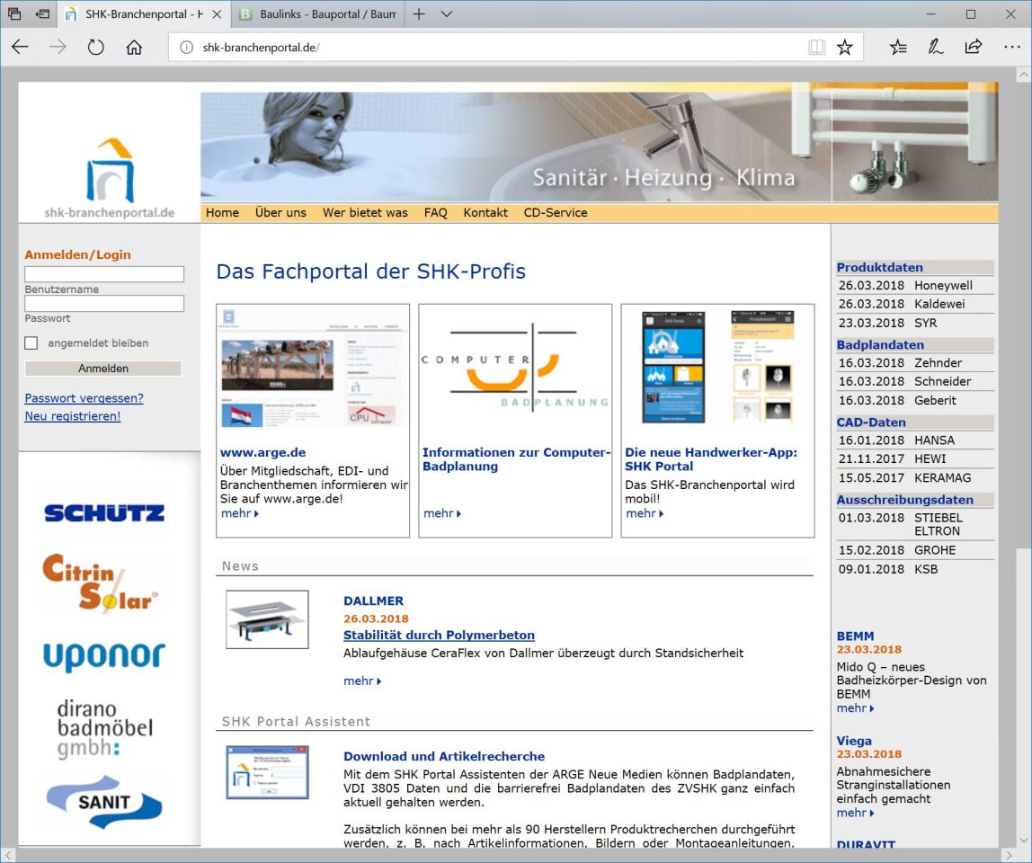The height and width of the screenshot is (863, 1032).
Task: Open a new browser tab
Action: point(419,13)
